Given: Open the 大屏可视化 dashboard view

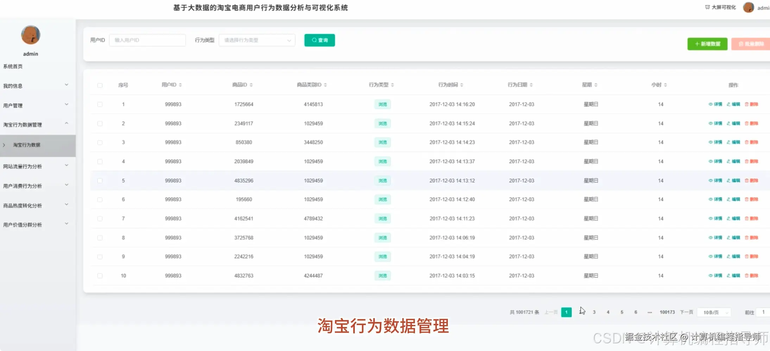Looking at the screenshot, I should [721, 7].
